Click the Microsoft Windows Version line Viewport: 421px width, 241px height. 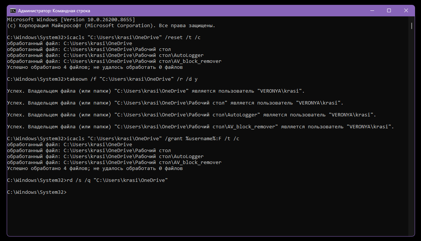(x=71, y=20)
